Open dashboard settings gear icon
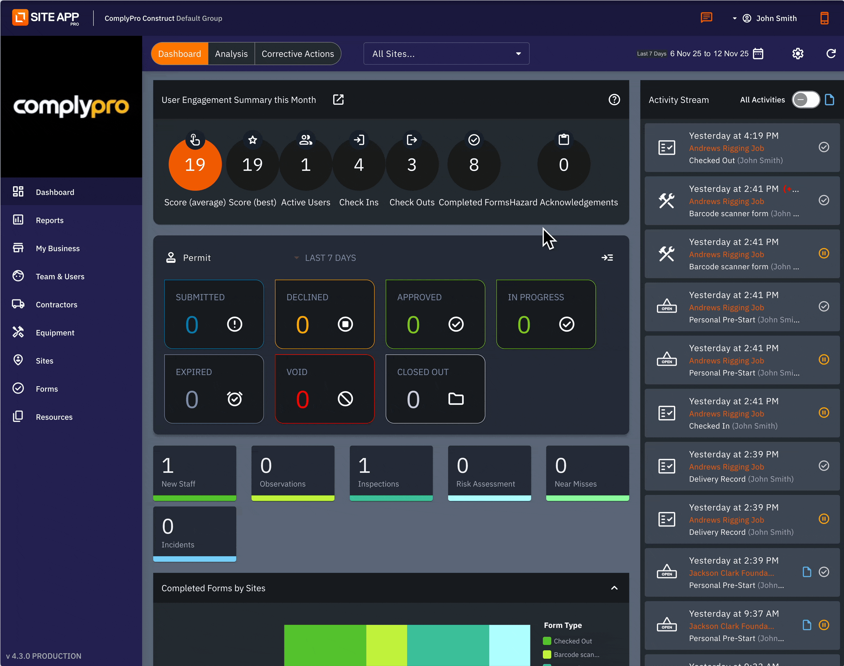 coord(797,53)
